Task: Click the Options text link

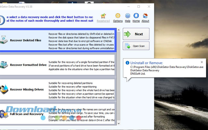Action: [x=118, y=21]
